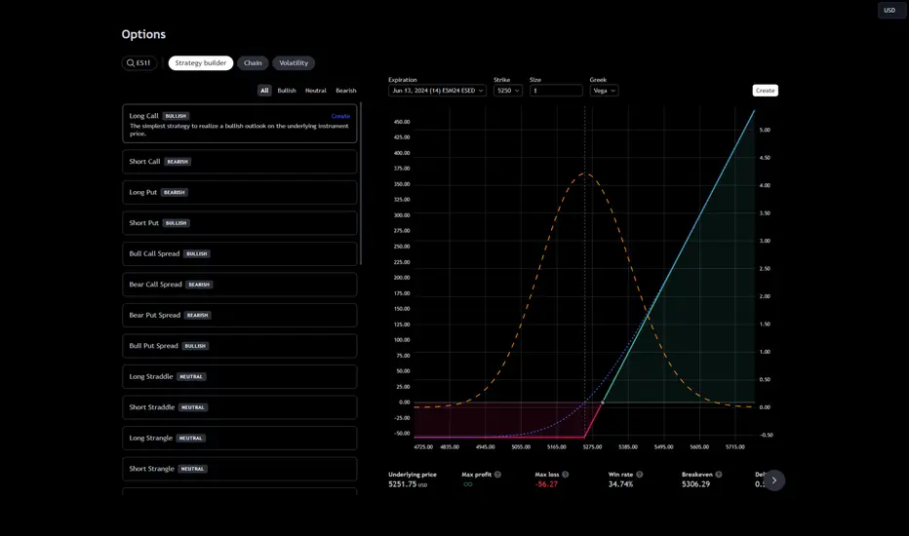Open the Greek Vega dropdown
Screen dimensions: 909x536
pyautogui.click(x=604, y=91)
